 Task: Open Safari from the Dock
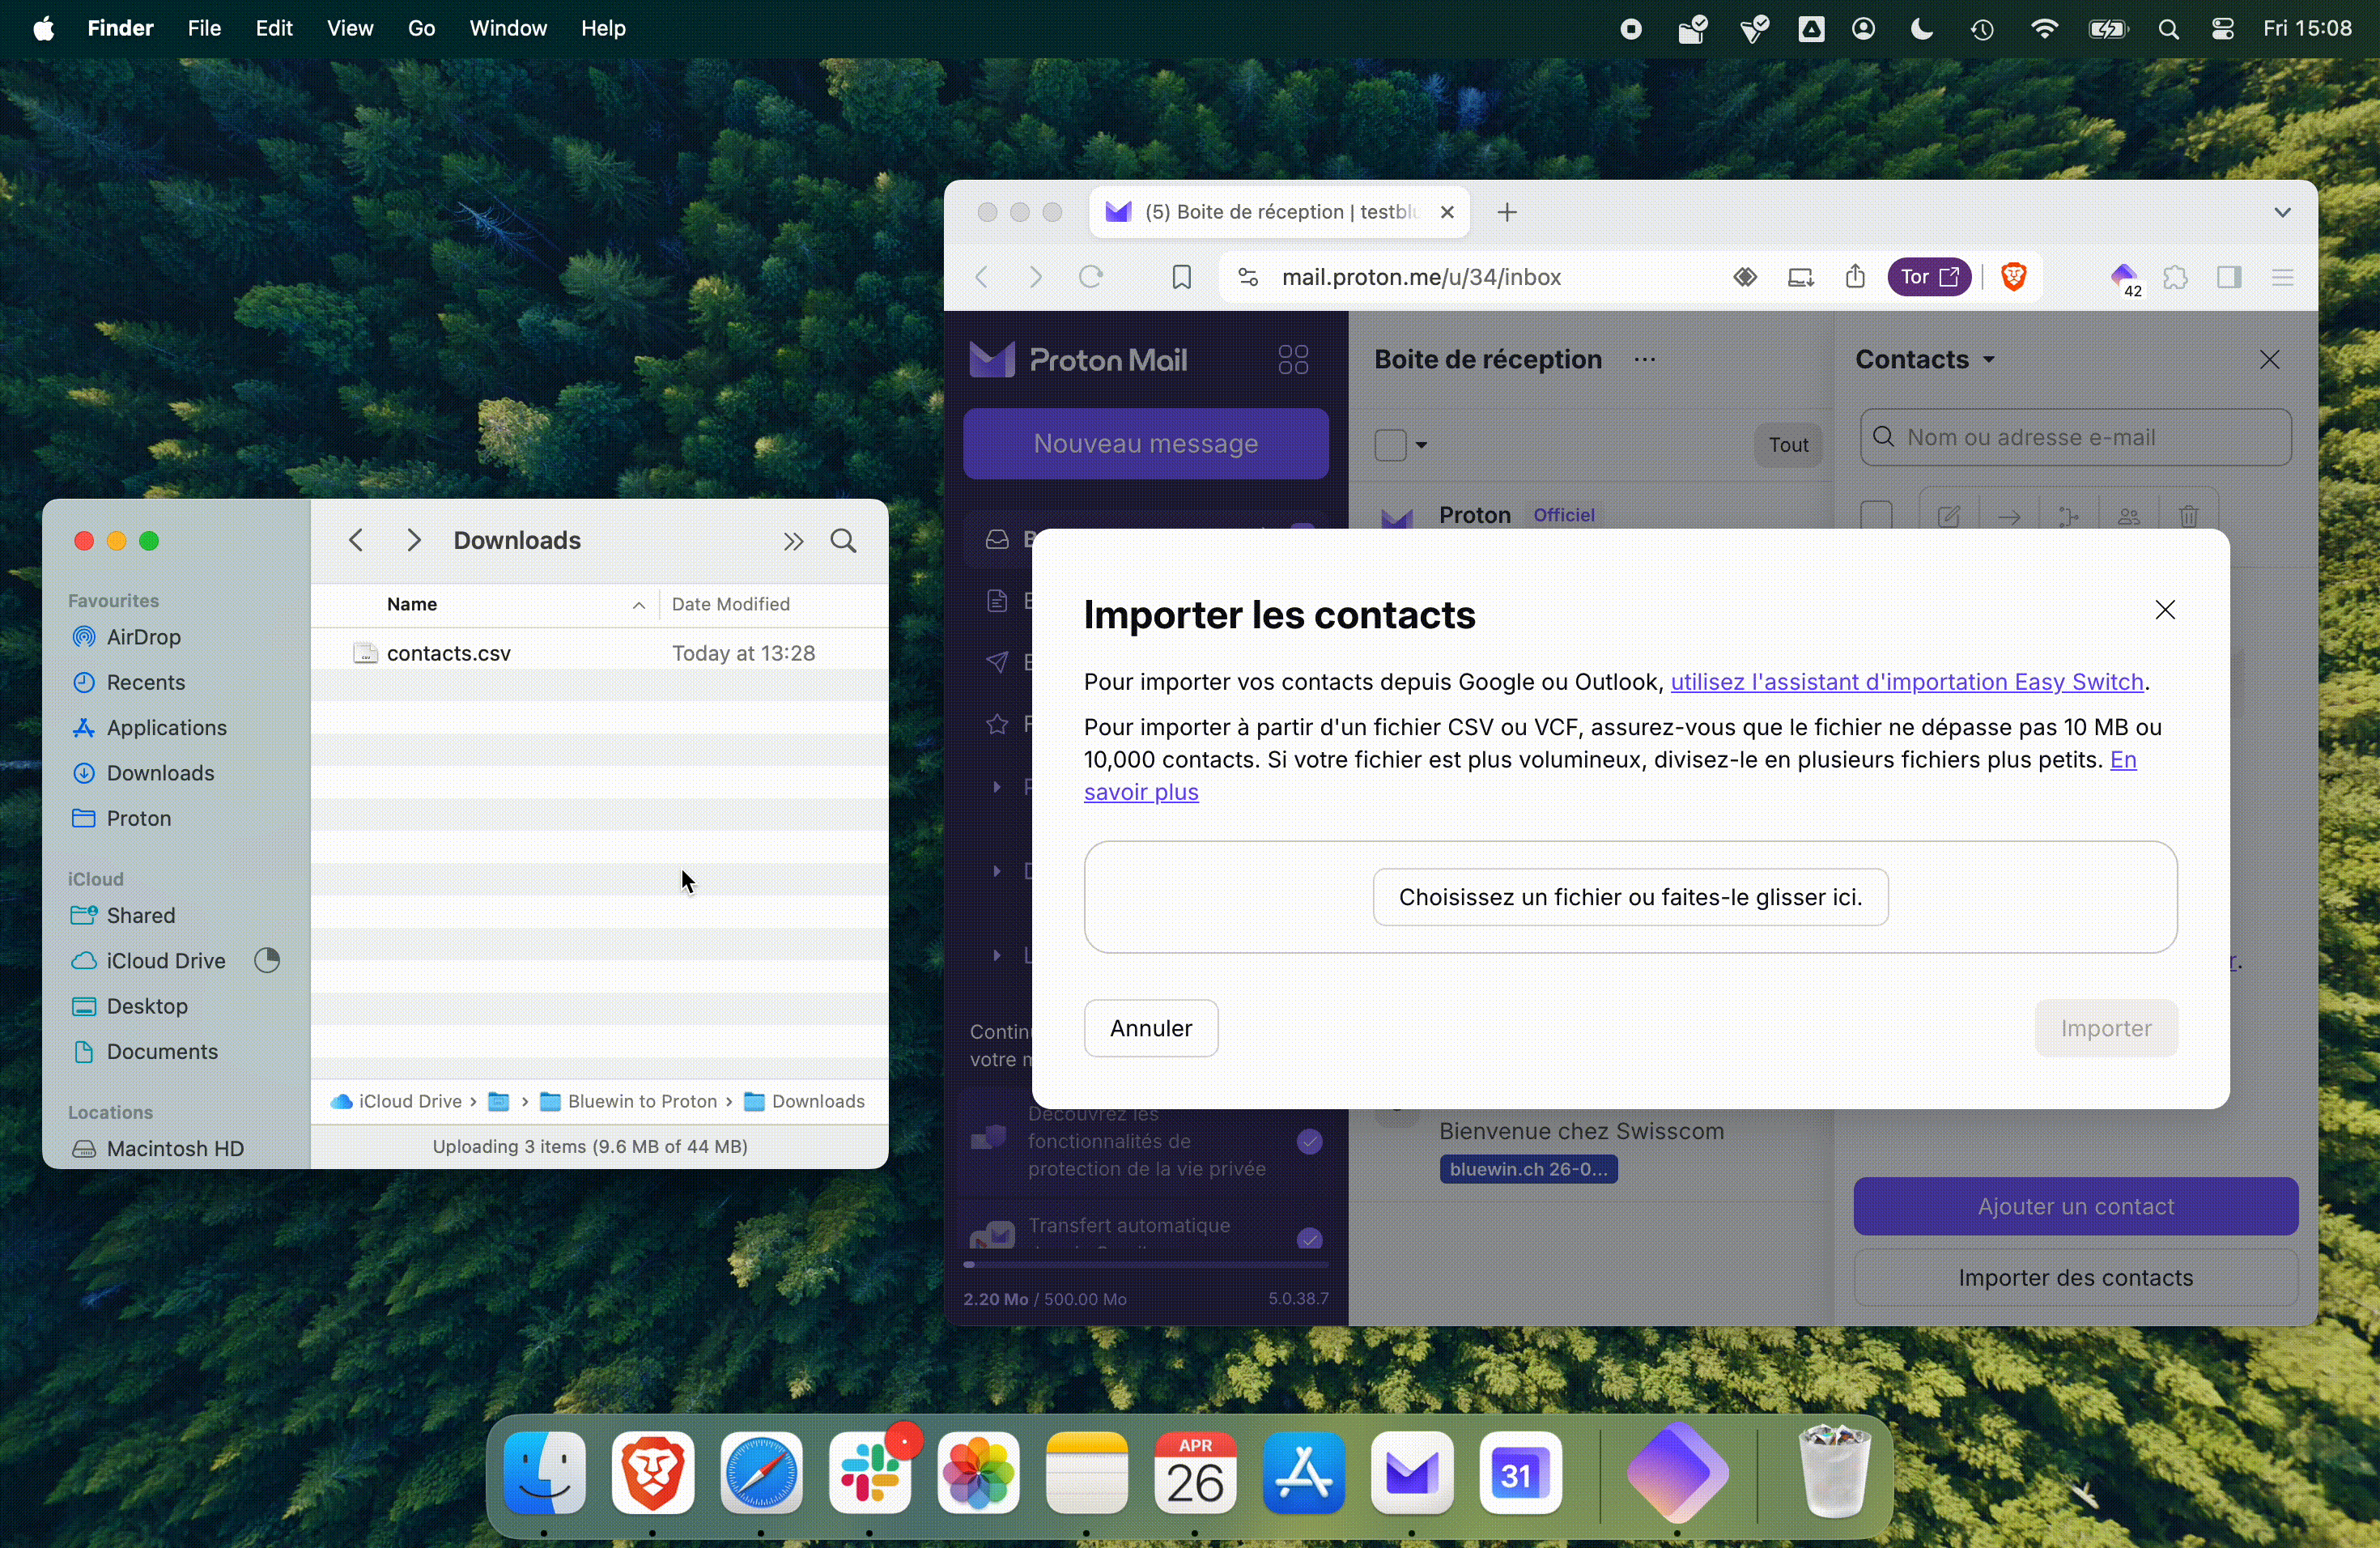[761, 1472]
